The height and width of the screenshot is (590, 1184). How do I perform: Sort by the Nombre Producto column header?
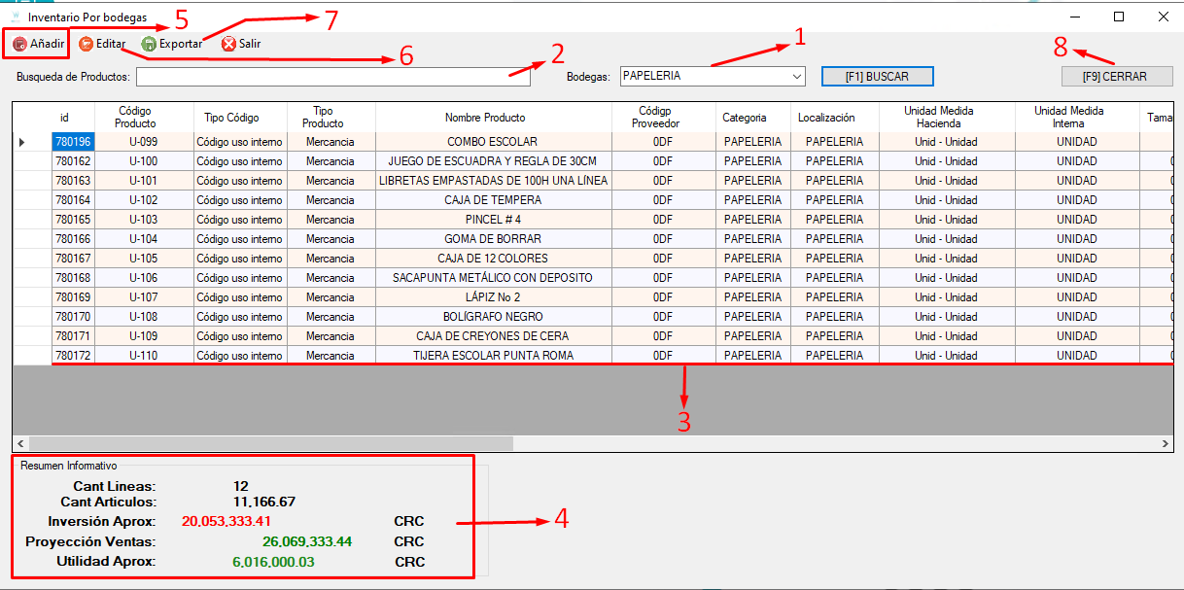[x=494, y=118]
